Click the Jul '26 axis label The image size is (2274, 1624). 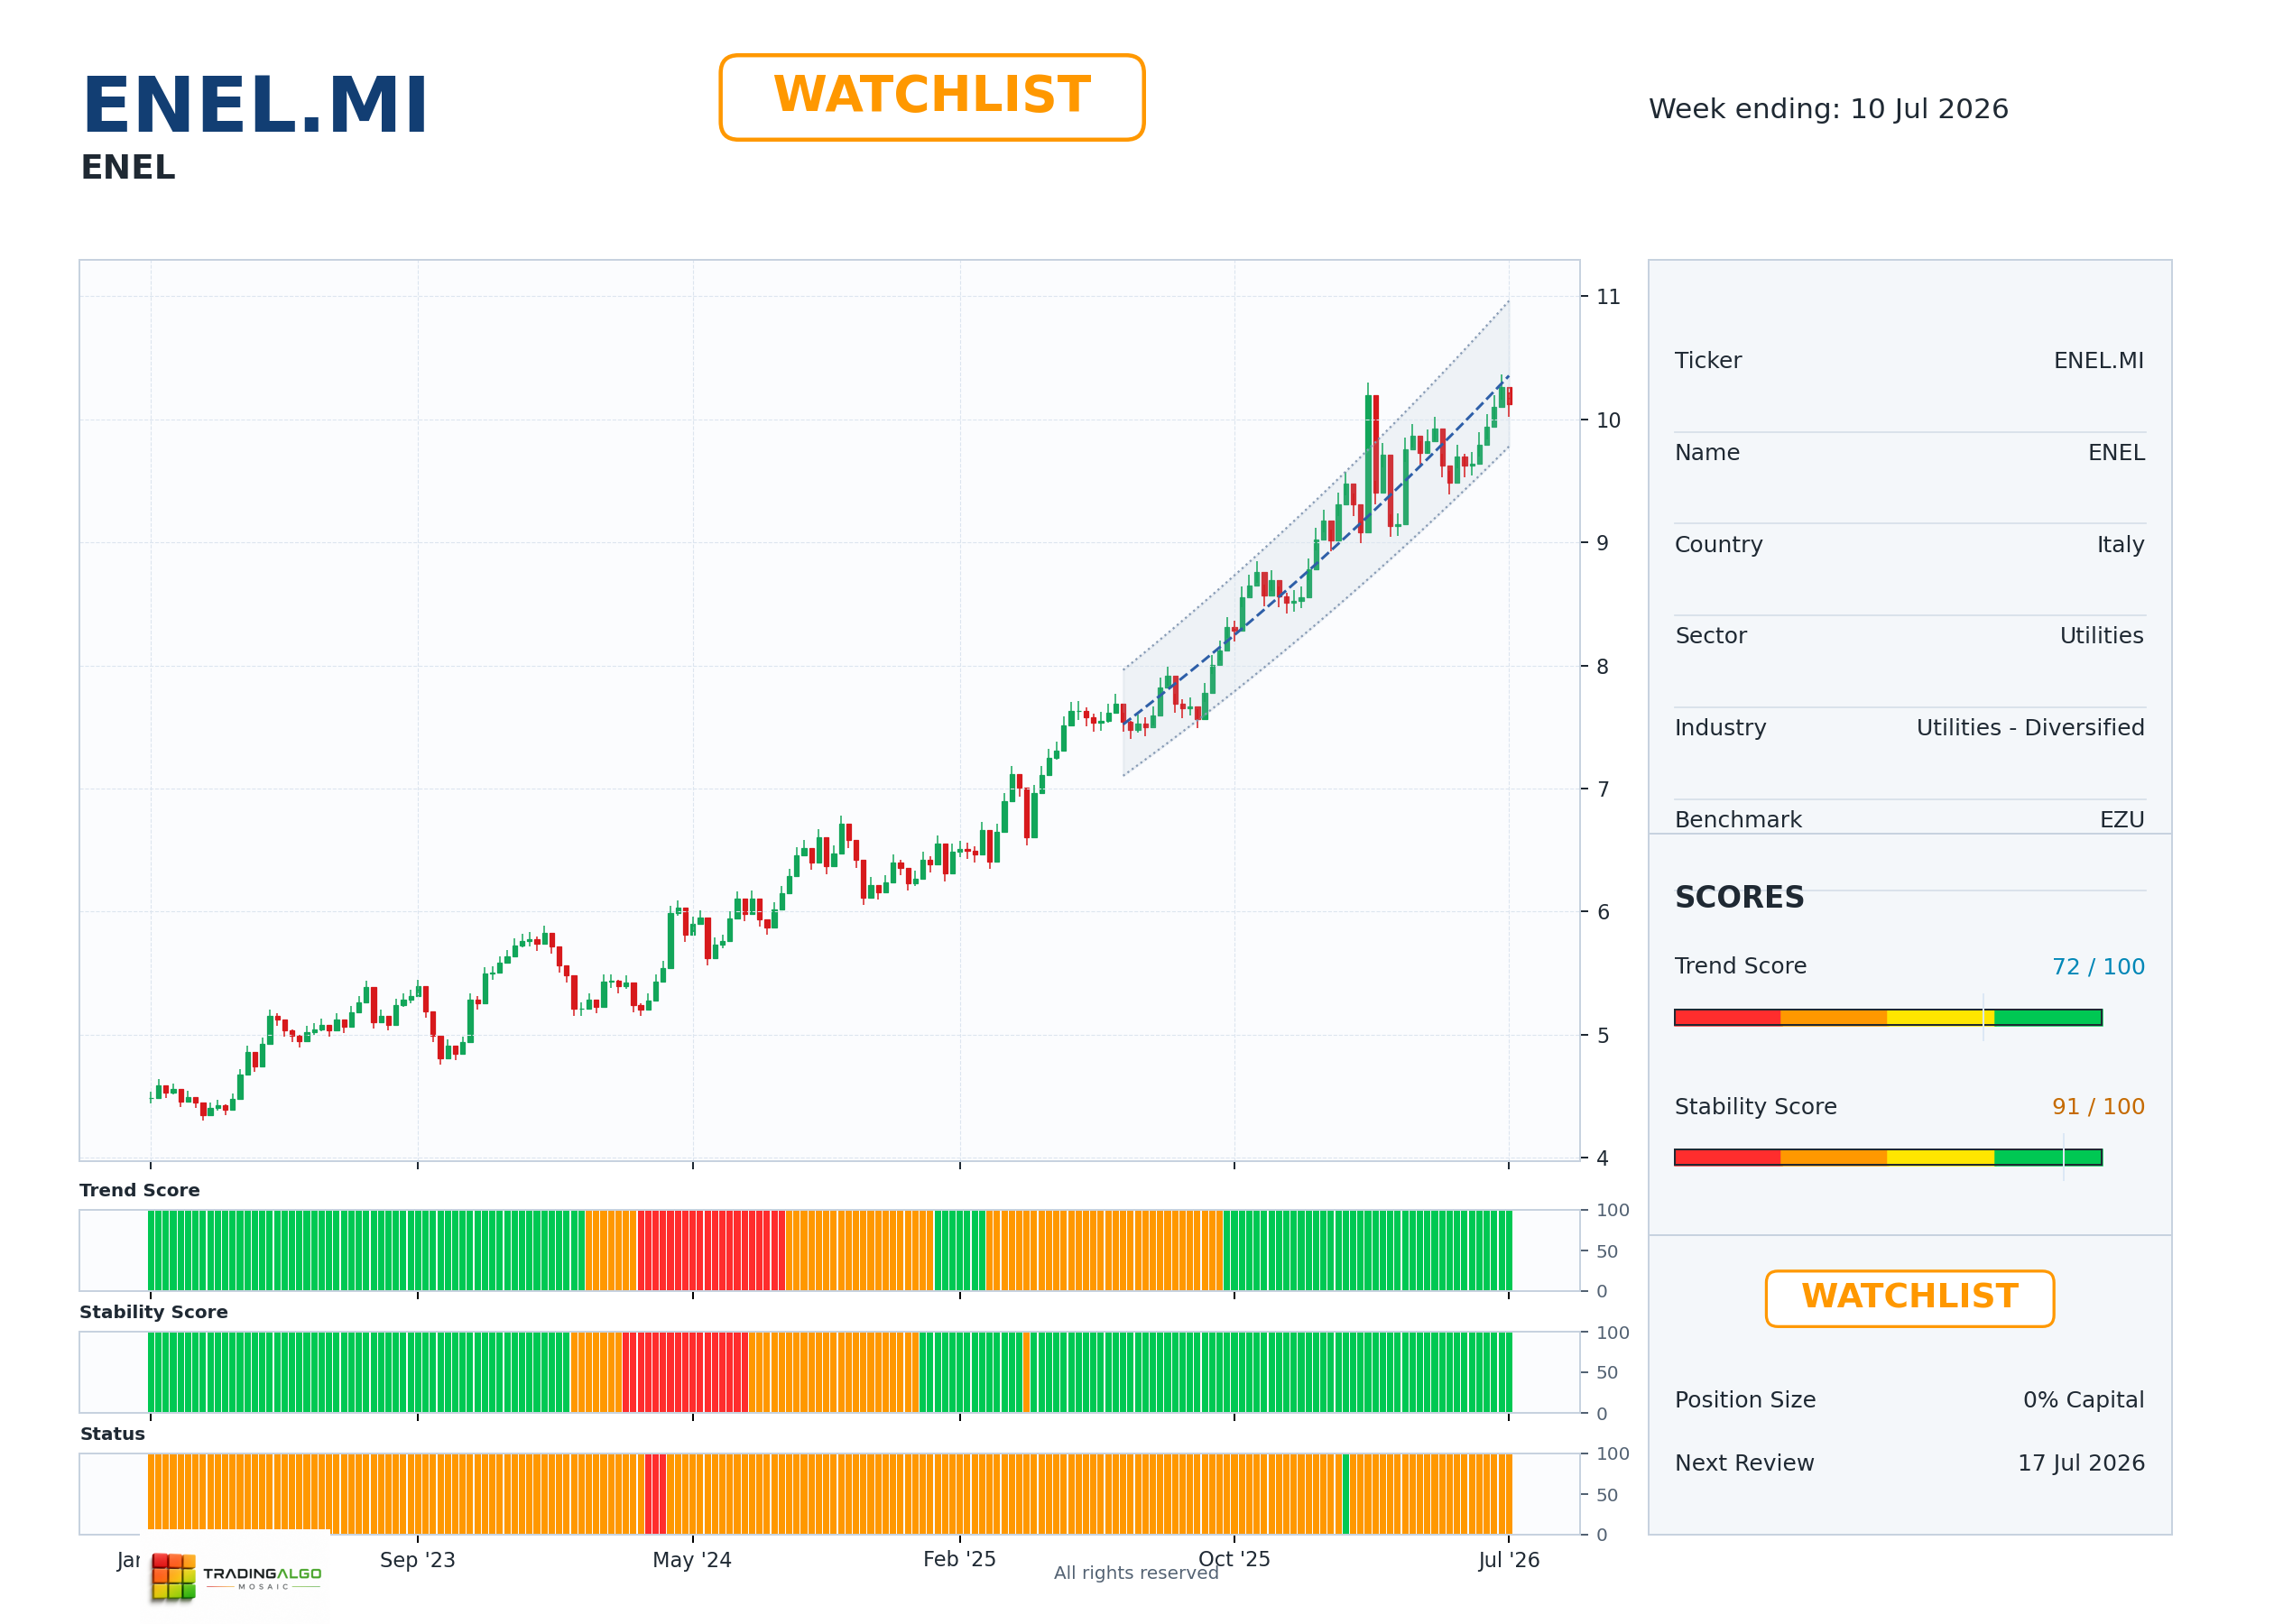coord(1509,1560)
